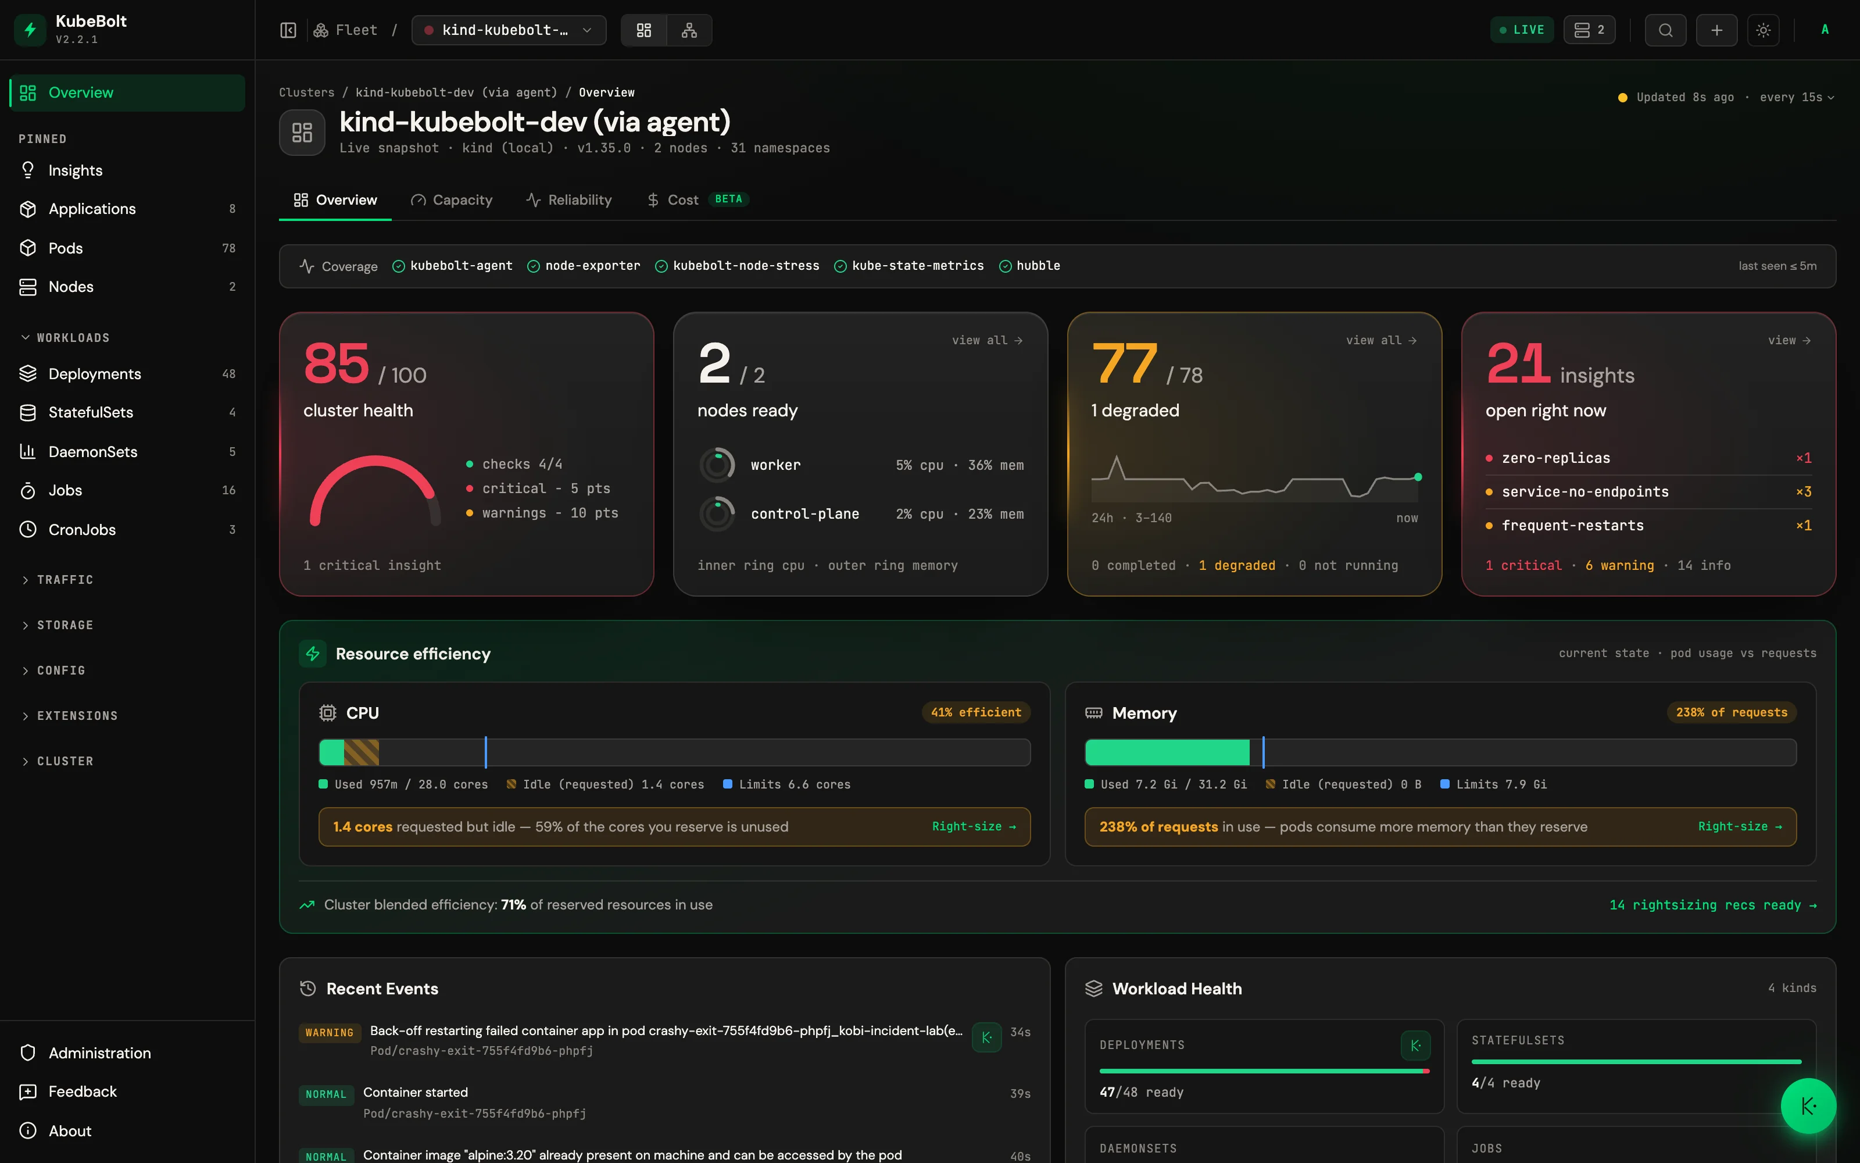The image size is (1860, 1163).
Task: Open Applications in the sidebar
Action: click(x=127, y=208)
